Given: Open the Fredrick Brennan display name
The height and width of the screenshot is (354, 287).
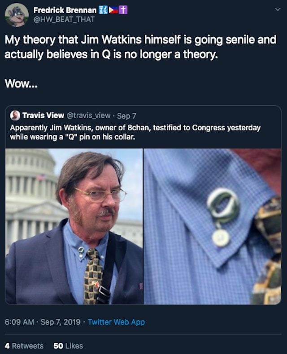Looking at the screenshot, I should [65, 10].
